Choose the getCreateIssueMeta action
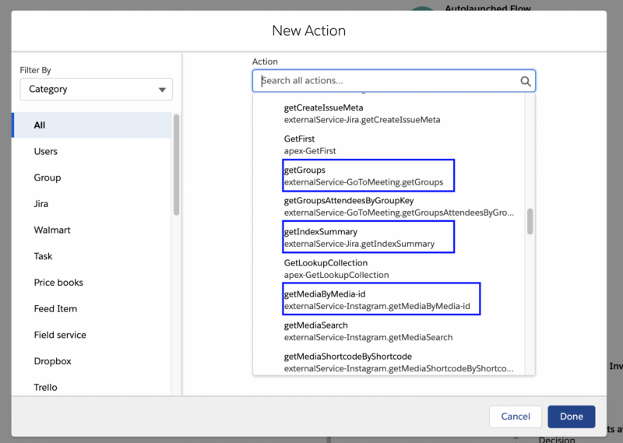Image resolution: width=623 pixels, height=443 pixels. pos(389,114)
